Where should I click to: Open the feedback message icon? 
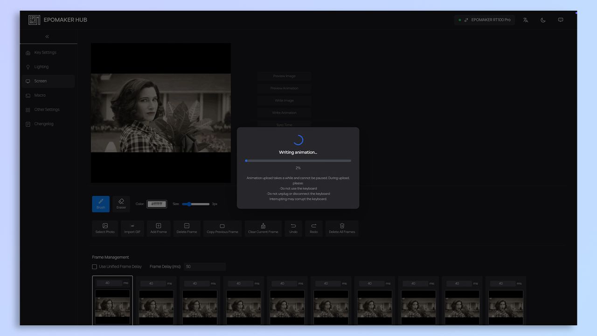coord(561,20)
